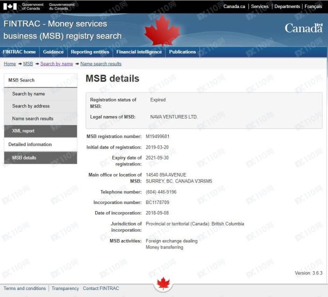The image size is (328, 297).
Task: Click the MSB details page heading
Action: click(112, 78)
